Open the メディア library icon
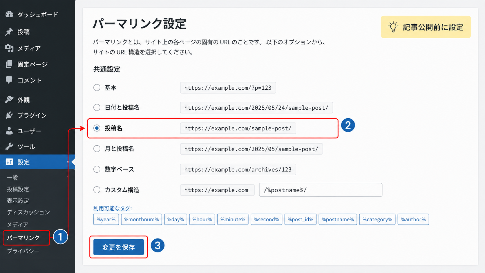Screen dimensions: 485x273 tap(9, 48)
